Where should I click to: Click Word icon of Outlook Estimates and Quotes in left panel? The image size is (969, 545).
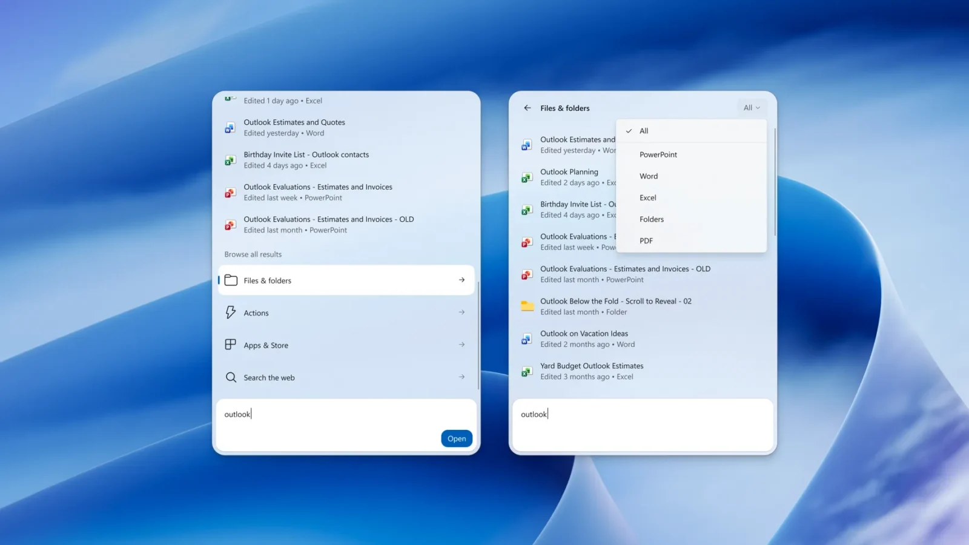[x=230, y=128]
